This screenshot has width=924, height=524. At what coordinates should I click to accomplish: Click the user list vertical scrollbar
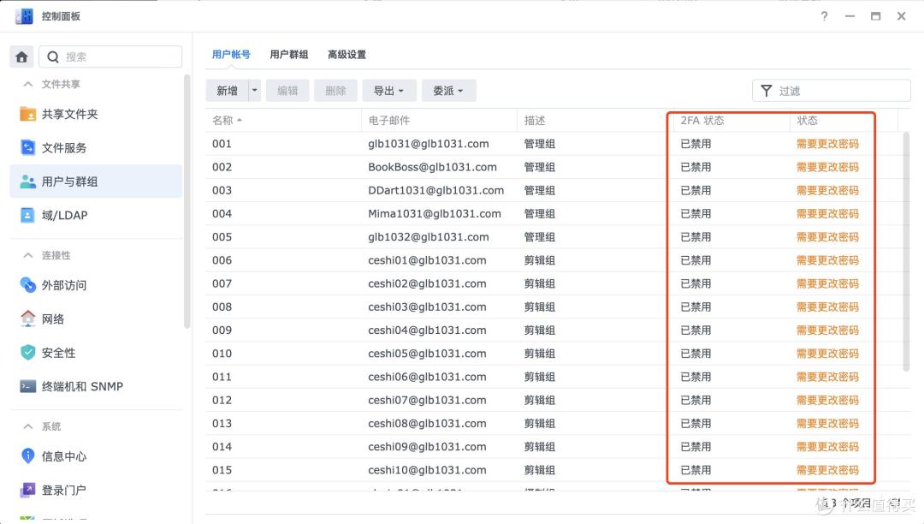(x=906, y=252)
